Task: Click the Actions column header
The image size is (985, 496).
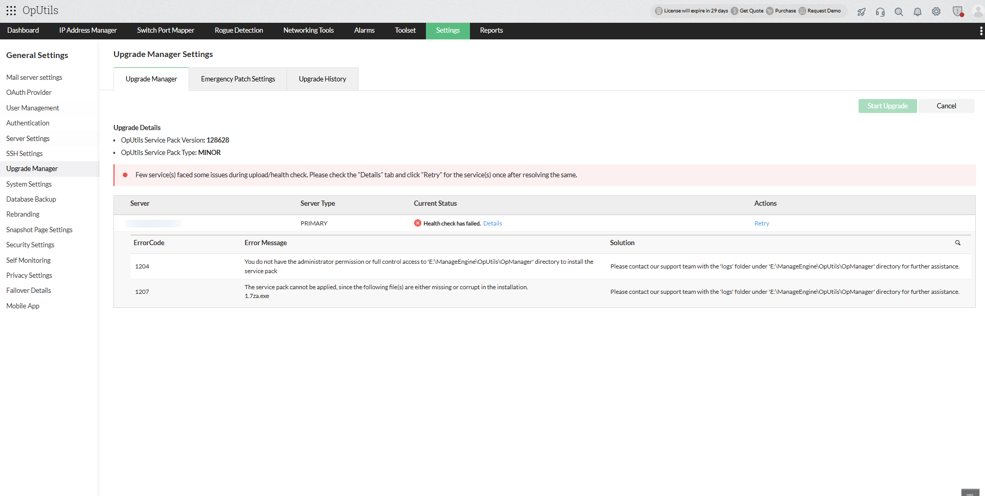Action: [765, 204]
